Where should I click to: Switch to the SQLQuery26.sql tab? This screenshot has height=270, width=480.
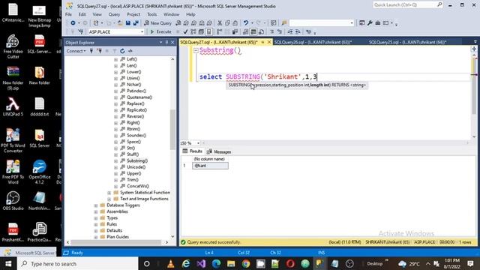(x=313, y=42)
